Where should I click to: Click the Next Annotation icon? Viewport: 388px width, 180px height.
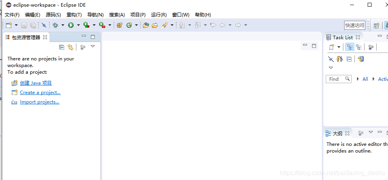(x=182, y=25)
